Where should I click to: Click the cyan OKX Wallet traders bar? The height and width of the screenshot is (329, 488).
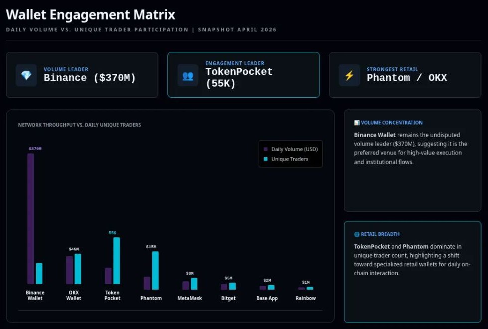tap(78, 269)
